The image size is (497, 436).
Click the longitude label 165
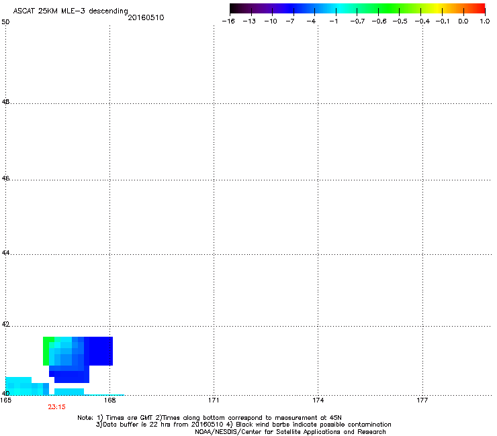[5, 400]
